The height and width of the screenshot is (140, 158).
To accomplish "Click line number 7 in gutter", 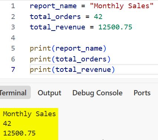I will (13, 70).
